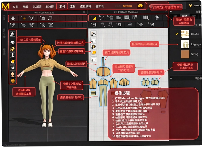Pop out the 2D Pattern Window via corner icon
The image size is (203, 147).
click(166, 12)
